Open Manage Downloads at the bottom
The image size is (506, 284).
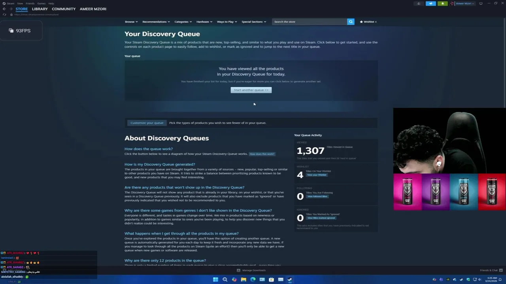pyautogui.click(x=251, y=270)
